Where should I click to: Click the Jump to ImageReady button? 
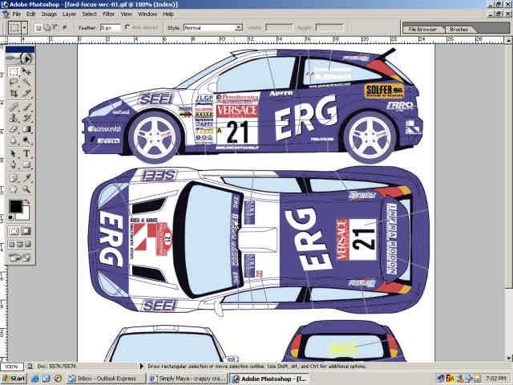pos(20,257)
